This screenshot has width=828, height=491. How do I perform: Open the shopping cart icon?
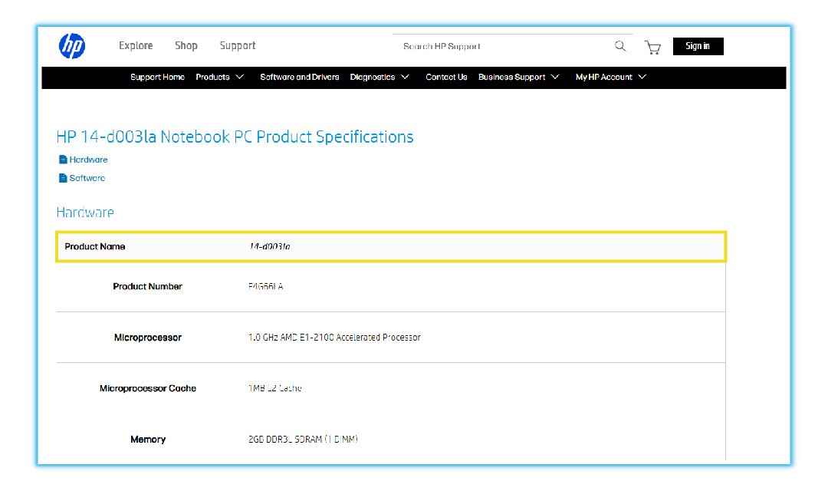pyautogui.click(x=652, y=48)
